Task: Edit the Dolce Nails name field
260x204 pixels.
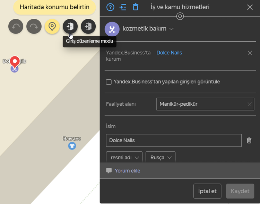Action: coord(174,140)
